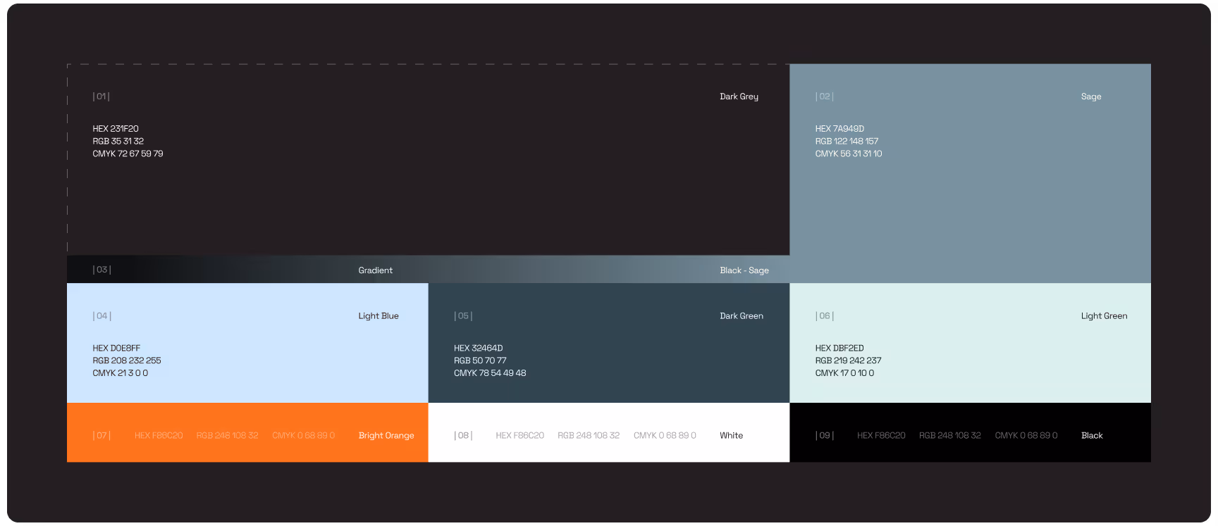1218x526 pixels.
Task: Click the 'RGB 219 242 237' value
Action: [848, 361]
